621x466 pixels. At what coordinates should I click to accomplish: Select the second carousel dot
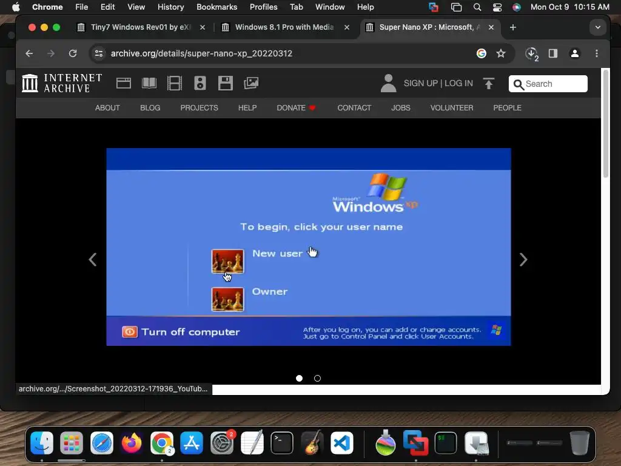click(317, 379)
